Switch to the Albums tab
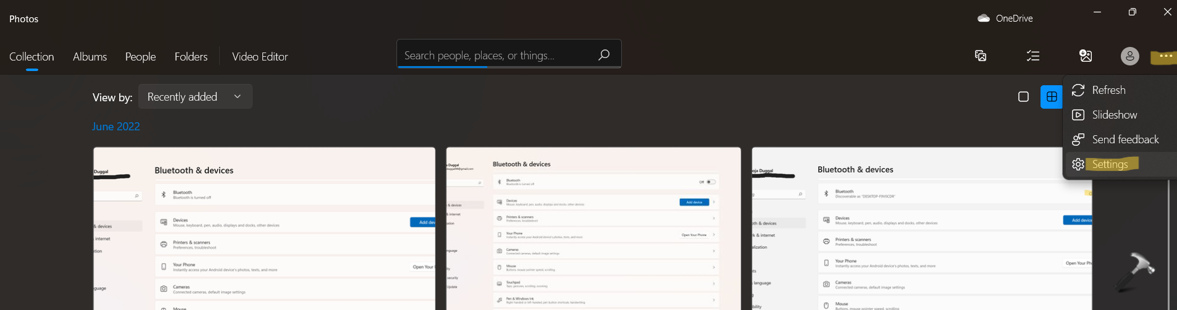Image resolution: width=1177 pixels, height=310 pixels. 90,57
